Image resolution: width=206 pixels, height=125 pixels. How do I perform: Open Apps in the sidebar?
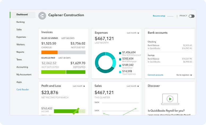click(19, 82)
